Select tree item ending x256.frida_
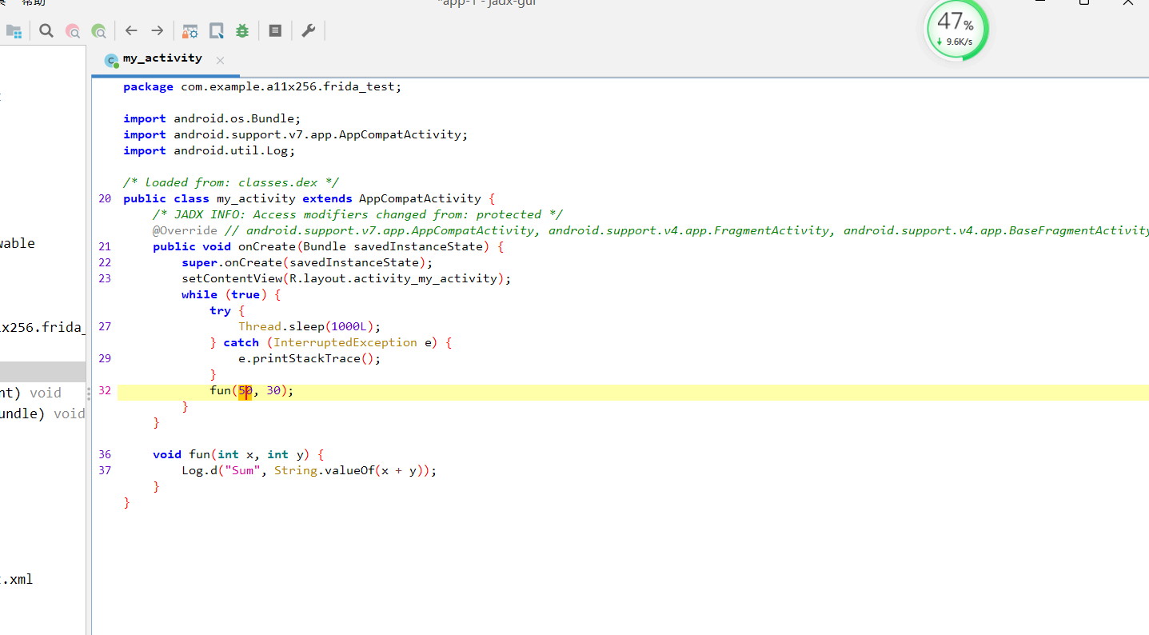The width and height of the screenshot is (1149, 635). coord(42,327)
